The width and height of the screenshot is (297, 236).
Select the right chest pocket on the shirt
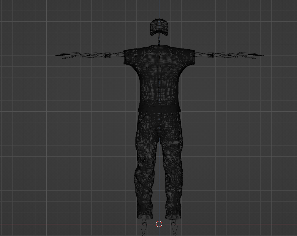click(x=171, y=69)
